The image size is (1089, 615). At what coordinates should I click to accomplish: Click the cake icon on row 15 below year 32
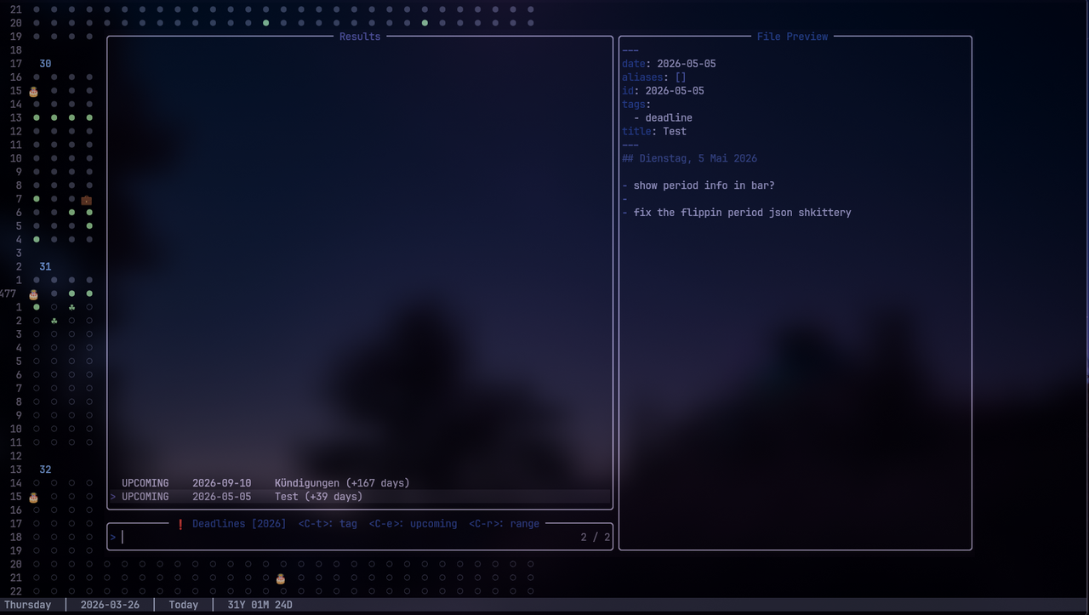point(34,497)
